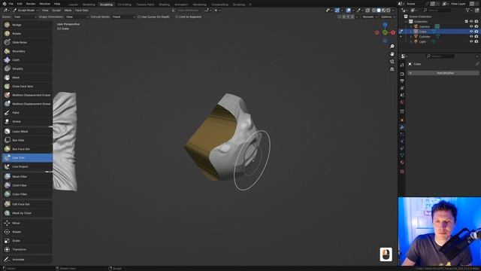Select Multires Displacement Eraser brush
The image size is (481, 271).
pyautogui.click(x=27, y=95)
